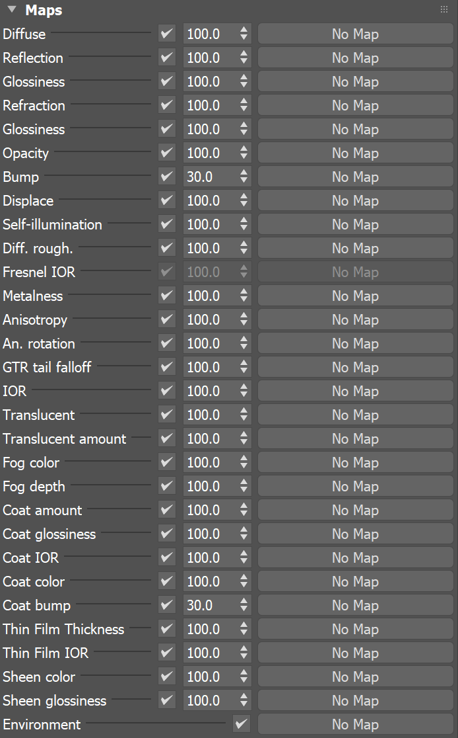
Task: Disable the Translucent amount checkbox
Action: click(166, 438)
